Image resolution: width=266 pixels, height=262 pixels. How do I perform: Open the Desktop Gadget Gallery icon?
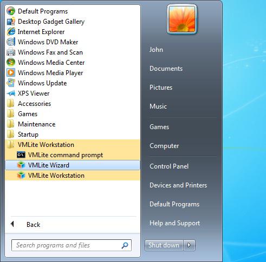click(x=11, y=22)
